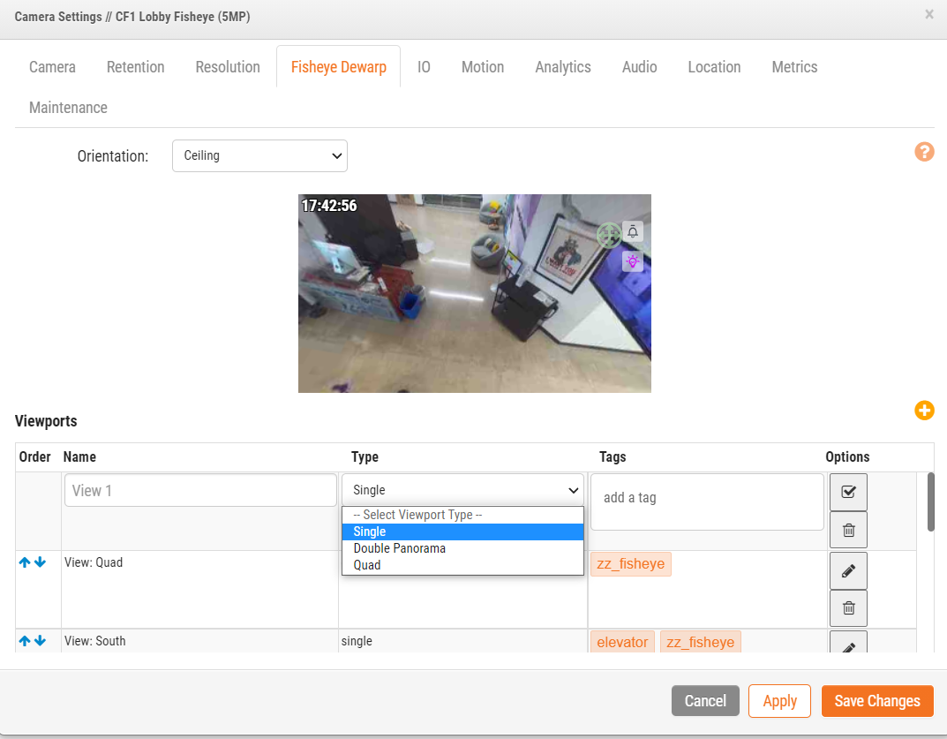The height and width of the screenshot is (739, 947).
Task: Move View: Quad down arrow
Action: [x=40, y=562]
